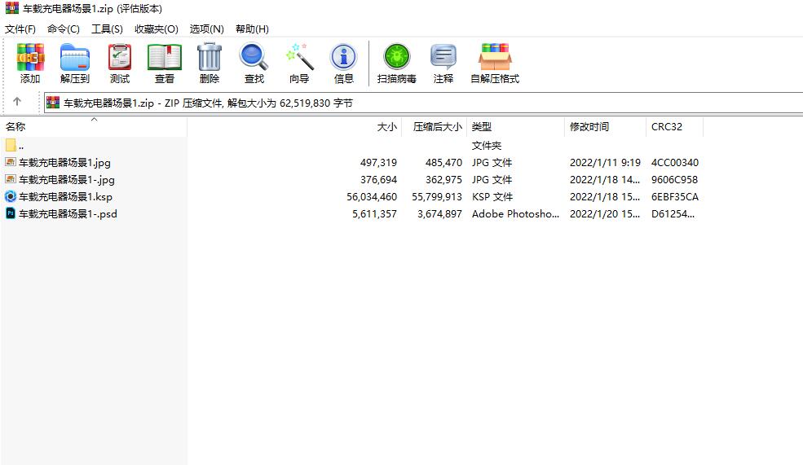Sort by 修改时间 column header
Screen dimensions: 803x465
[605, 127]
